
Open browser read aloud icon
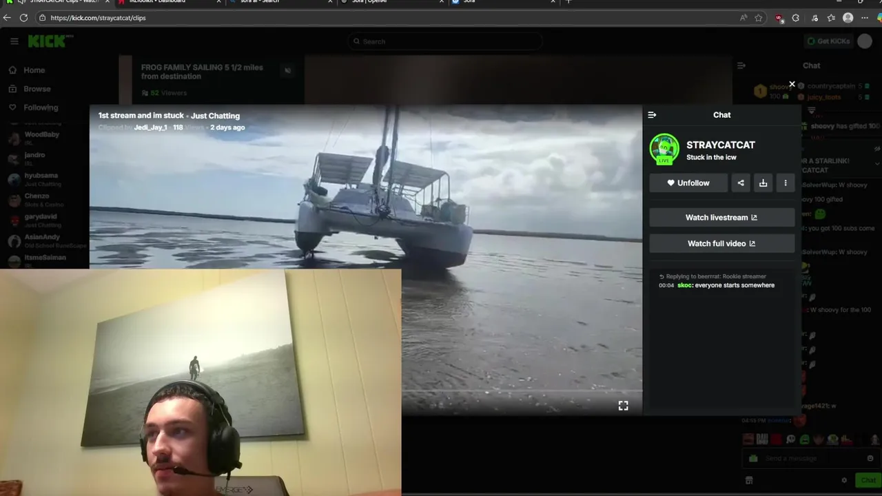tap(743, 18)
